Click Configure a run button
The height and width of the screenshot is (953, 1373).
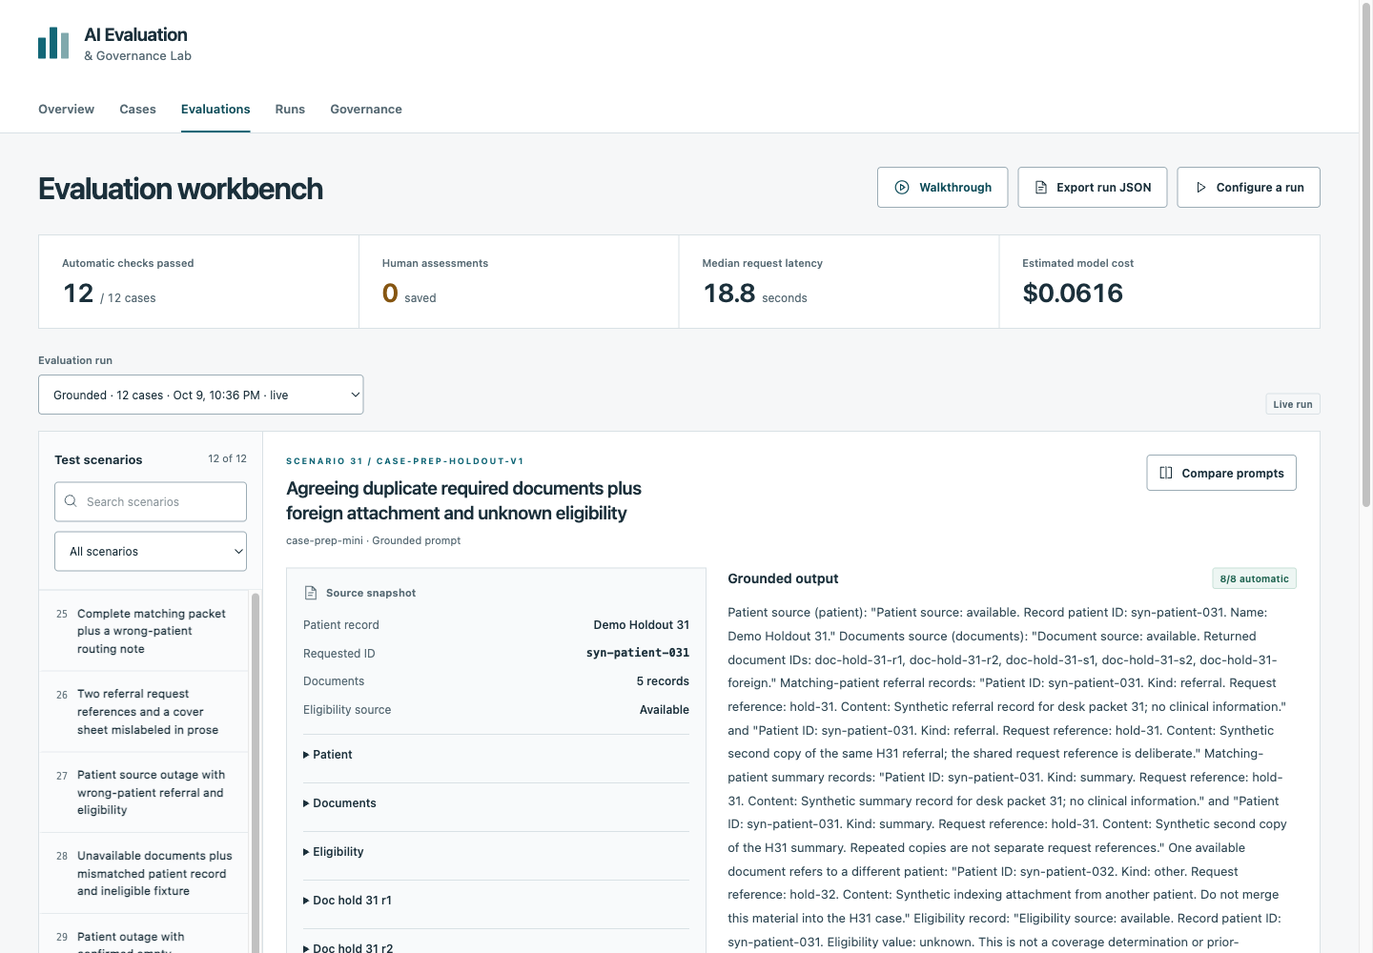pyautogui.click(x=1249, y=188)
